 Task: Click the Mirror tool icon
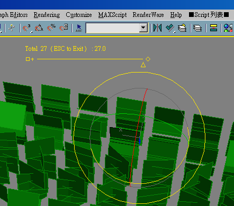click(157, 28)
